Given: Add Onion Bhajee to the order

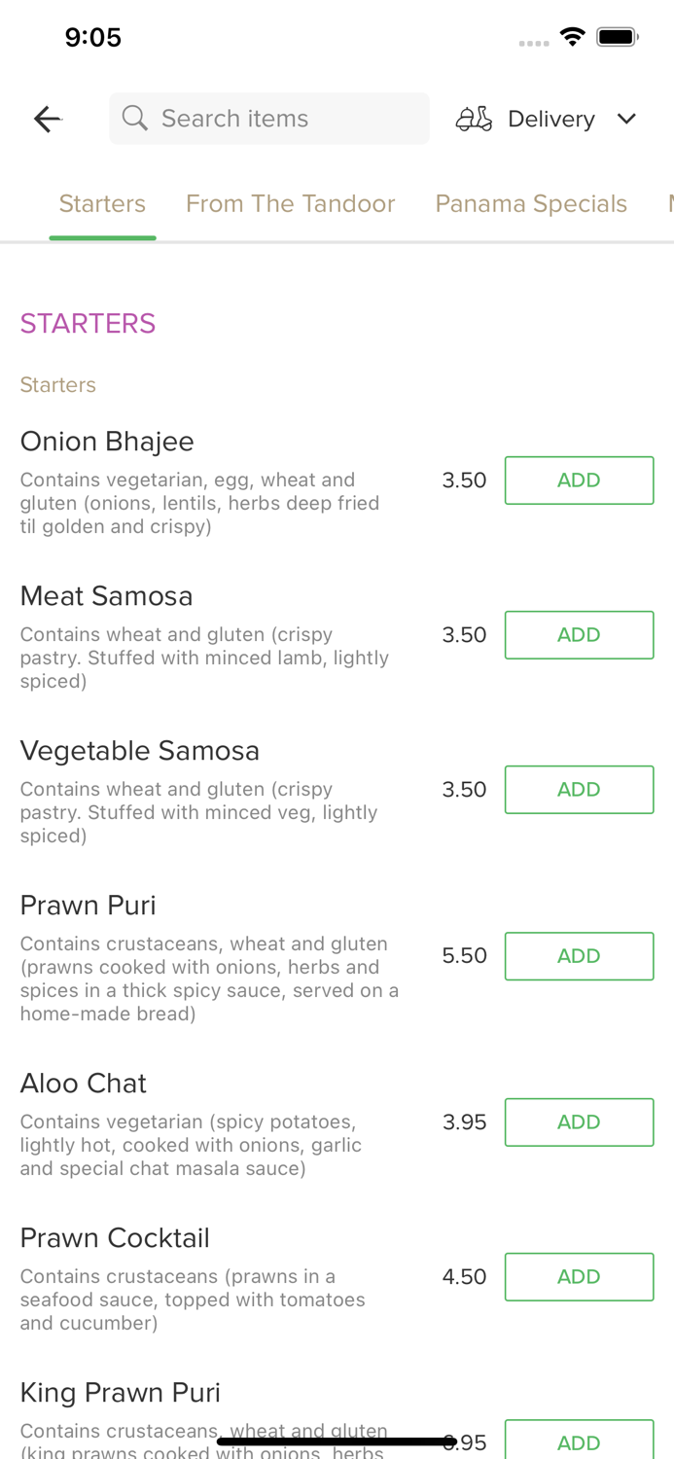Looking at the screenshot, I should [x=579, y=480].
